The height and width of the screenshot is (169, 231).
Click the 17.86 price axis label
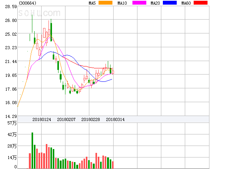(x=11, y=89)
